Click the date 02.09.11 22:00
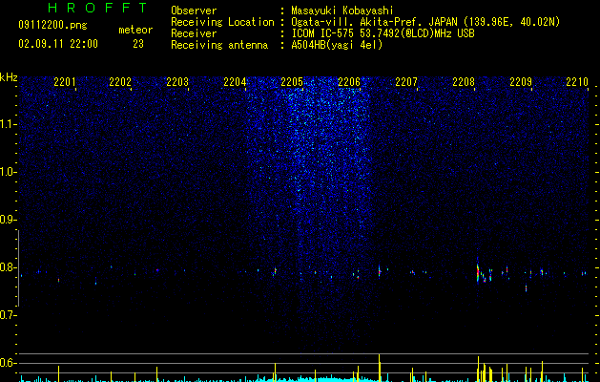This screenshot has height=382, width=600. 58,44
